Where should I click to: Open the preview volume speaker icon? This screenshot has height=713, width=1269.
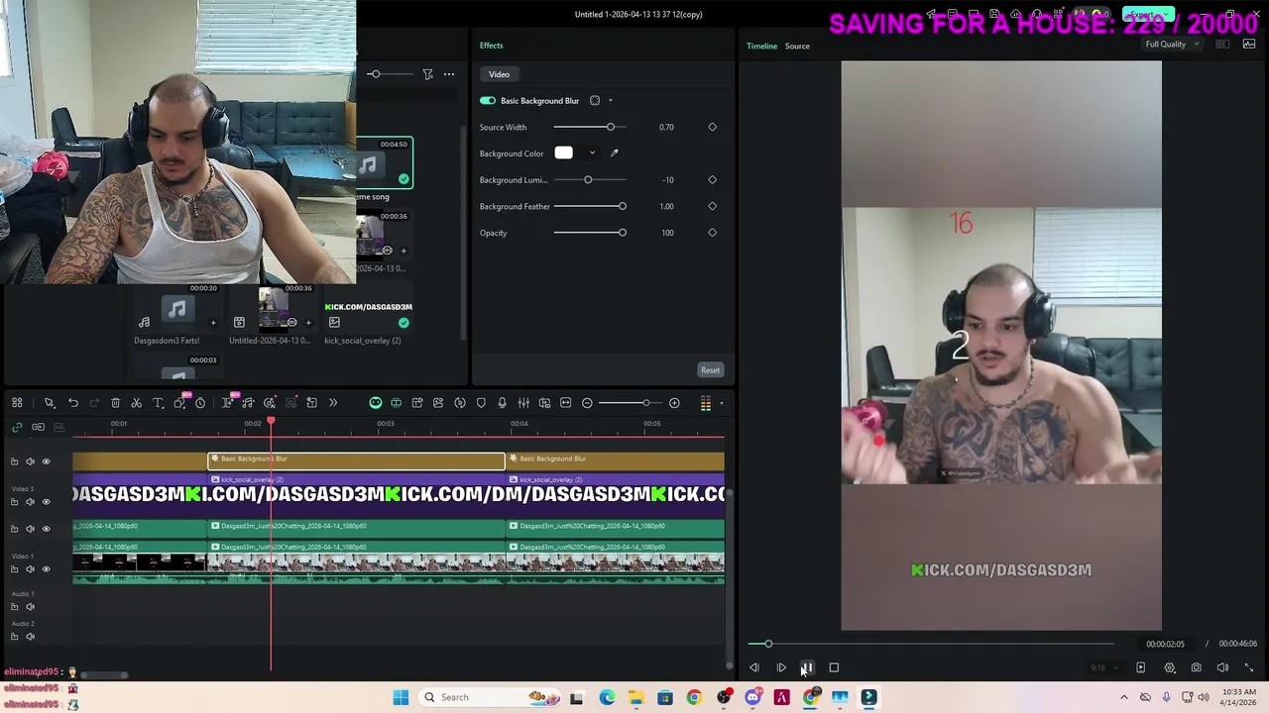pyautogui.click(x=1222, y=668)
